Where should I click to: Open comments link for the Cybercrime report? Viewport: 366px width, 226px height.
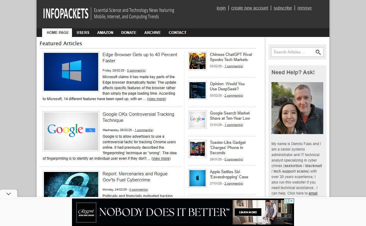click(139, 190)
